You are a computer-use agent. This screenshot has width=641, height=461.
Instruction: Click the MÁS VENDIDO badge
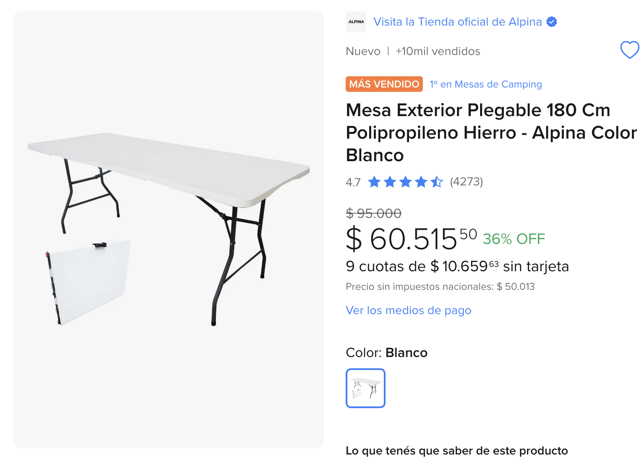click(384, 84)
